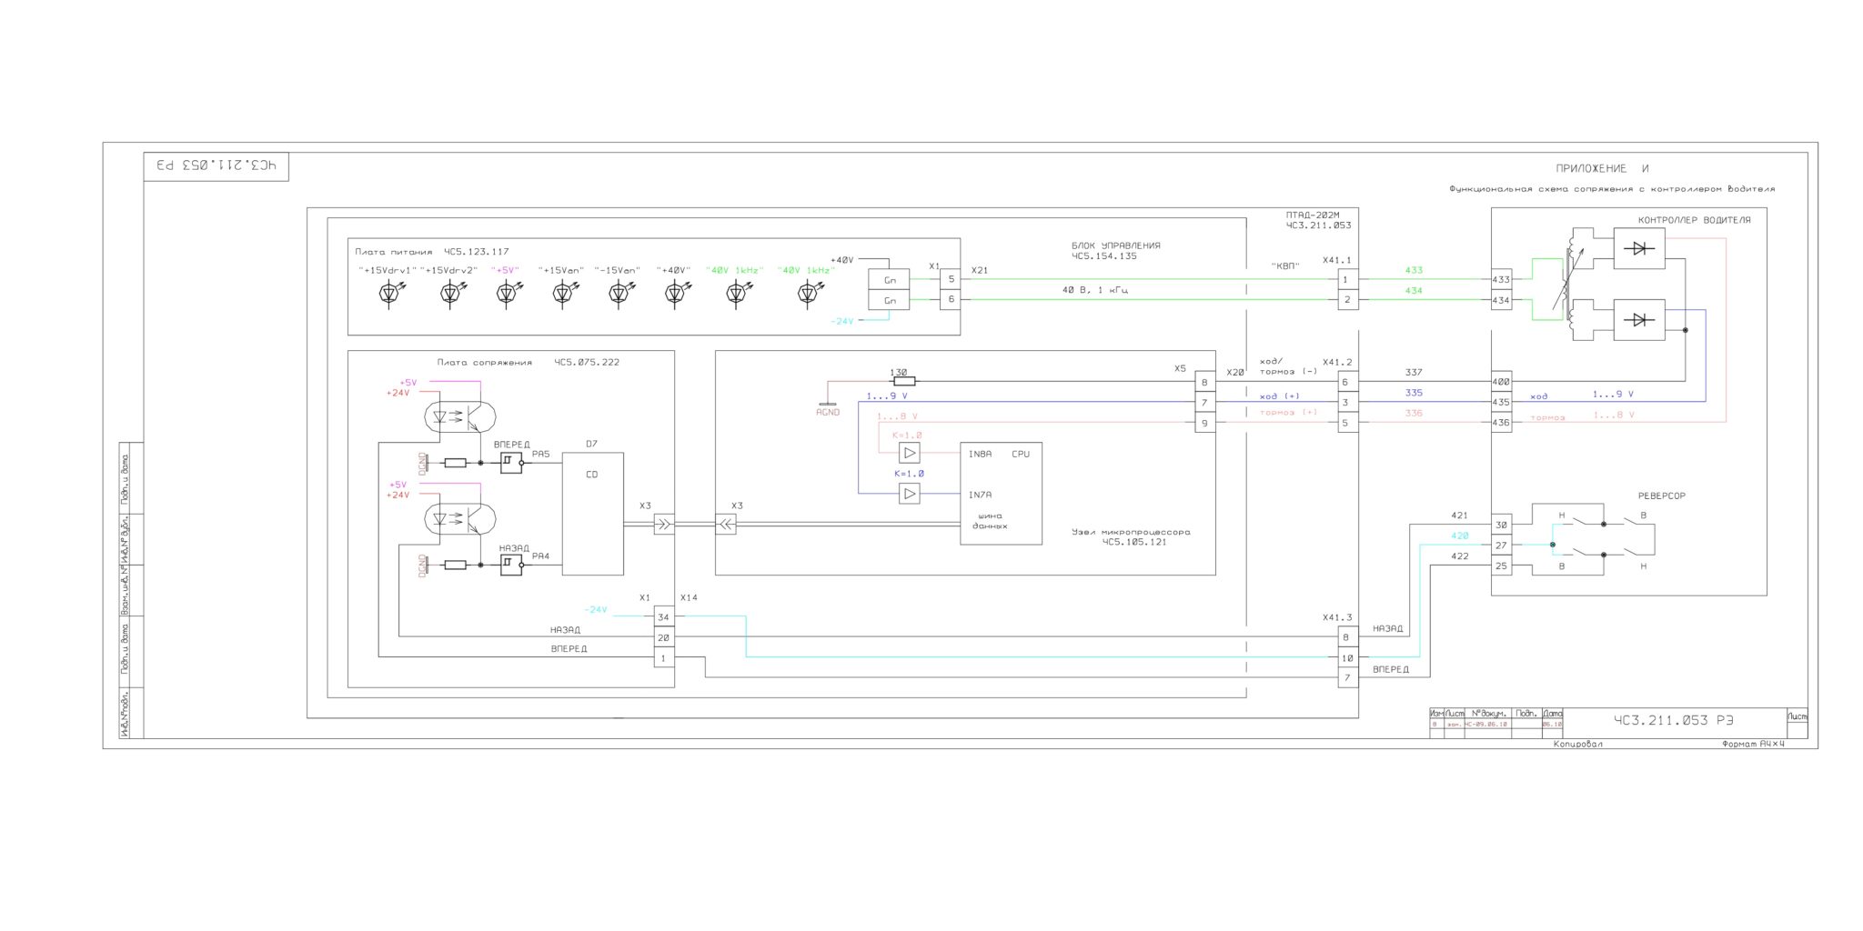Screen dimensions: 1863x931
Task: Click the "Формат А4×4" text
Action: [x=1753, y=744]
